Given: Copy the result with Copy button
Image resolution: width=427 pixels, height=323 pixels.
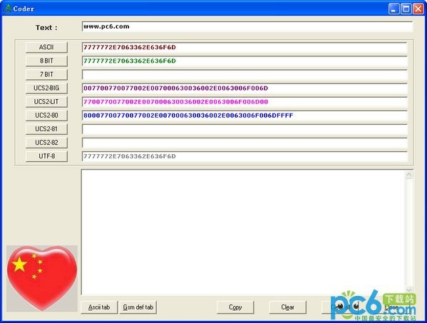Looking at the screenshot, I should point(235,307).
